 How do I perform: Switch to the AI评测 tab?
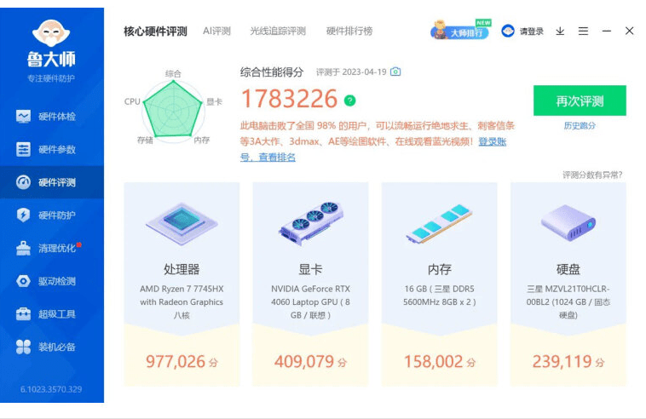[x=216, y=32]
